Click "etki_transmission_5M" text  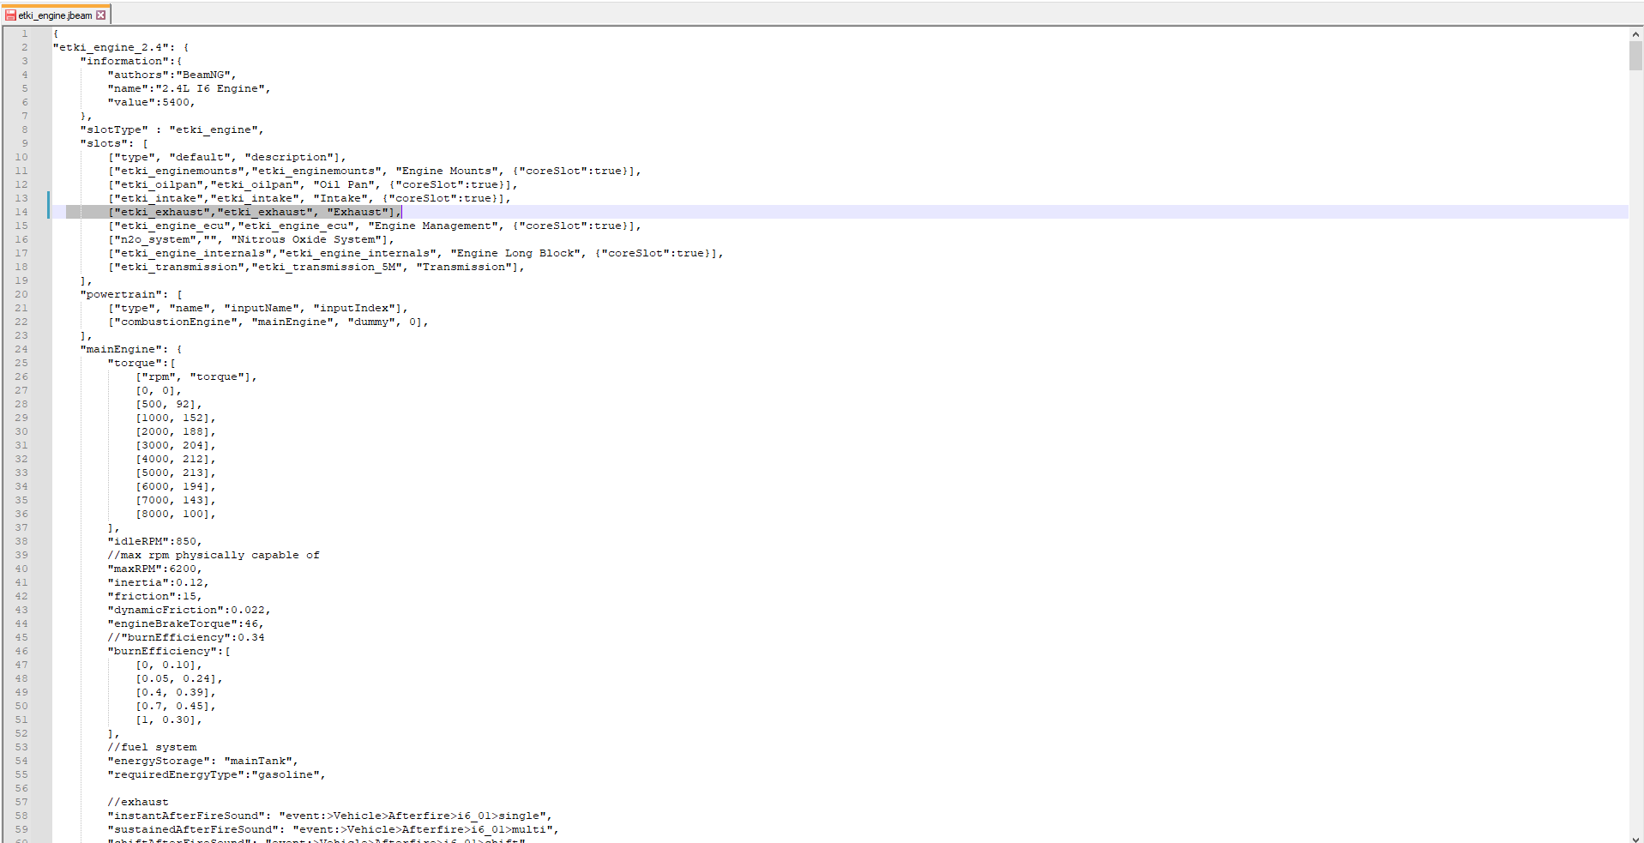click(x=327, y=267)
